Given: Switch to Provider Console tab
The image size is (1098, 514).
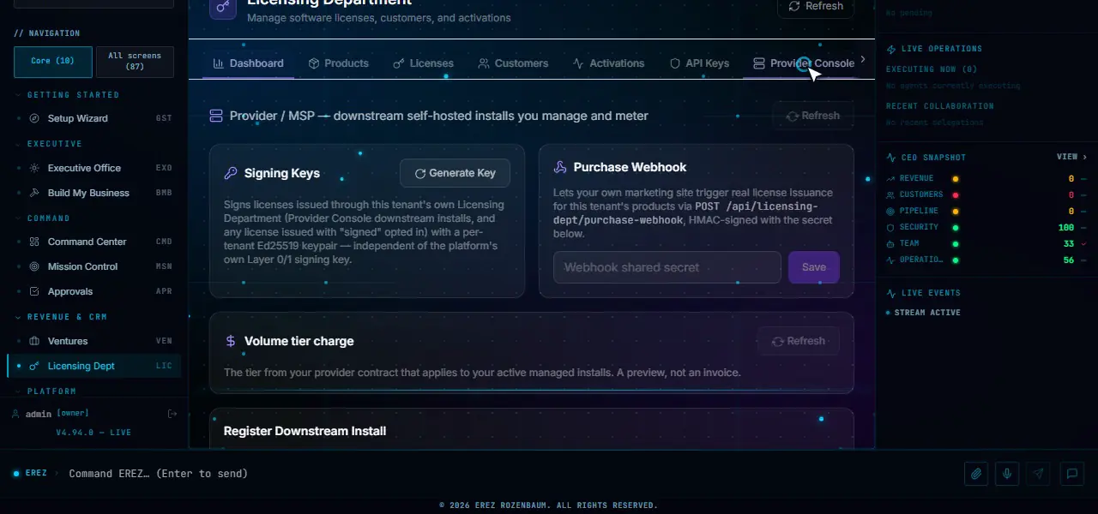Looking at the screenshot, I should [x=803, y=63].
